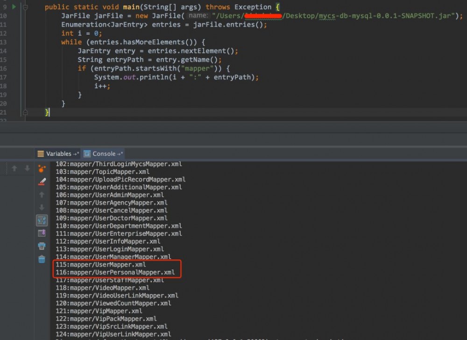Click console line 108 UserCancelMapper.xml

(x=112, y=210)
